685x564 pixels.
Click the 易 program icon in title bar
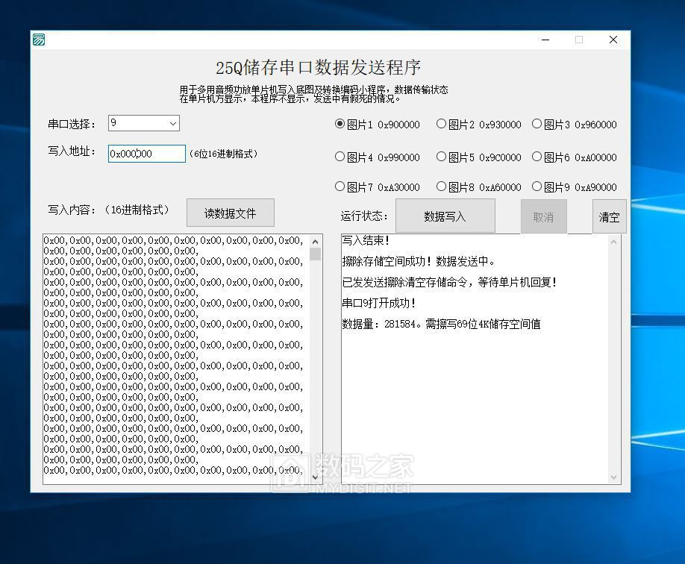pos(39,38)
